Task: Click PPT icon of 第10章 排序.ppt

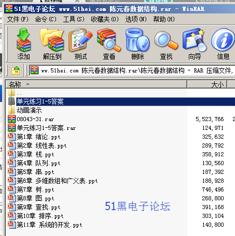Action: (x=11, y=216)
